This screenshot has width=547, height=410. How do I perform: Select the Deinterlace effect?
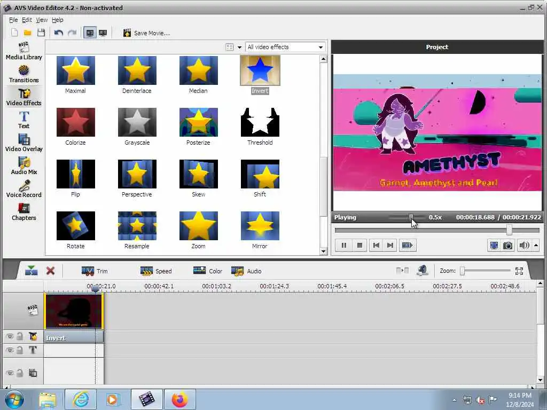pos(137,70)
